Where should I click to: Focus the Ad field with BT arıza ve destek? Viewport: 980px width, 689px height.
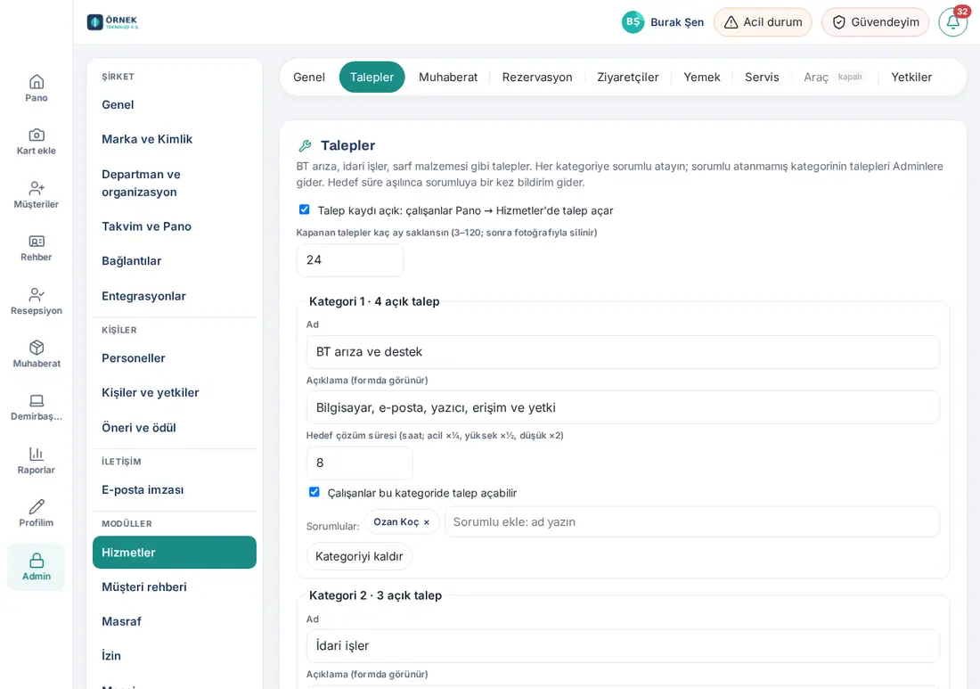tap(623, 352)
